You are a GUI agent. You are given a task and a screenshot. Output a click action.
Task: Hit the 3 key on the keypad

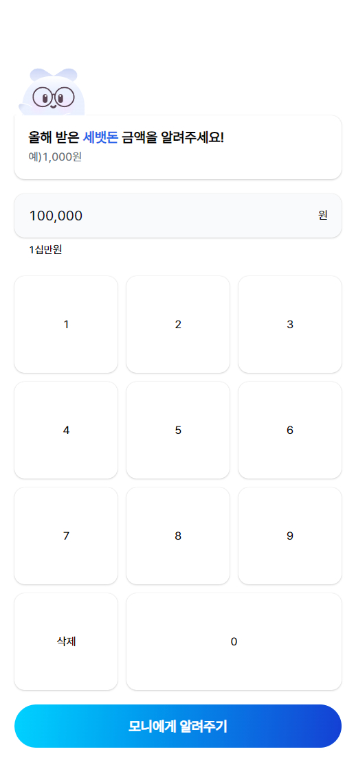point(290,324)
